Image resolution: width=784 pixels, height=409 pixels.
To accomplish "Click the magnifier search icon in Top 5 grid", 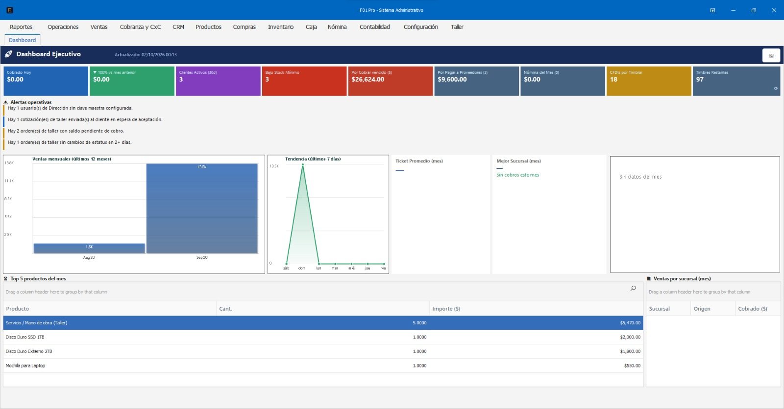I will [633, 288].
